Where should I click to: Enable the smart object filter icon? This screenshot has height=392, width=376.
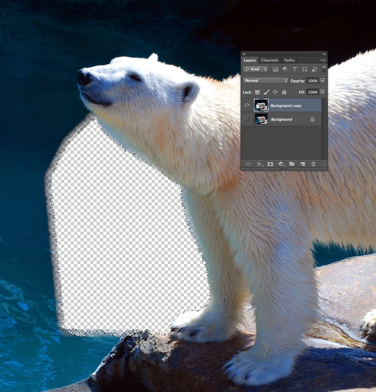click(315, 69)
